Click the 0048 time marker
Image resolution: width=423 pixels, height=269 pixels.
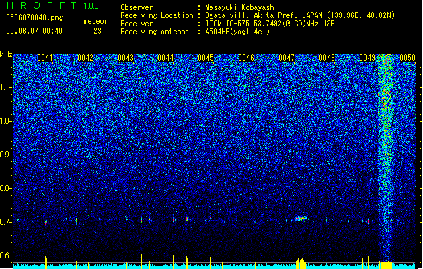327,58
